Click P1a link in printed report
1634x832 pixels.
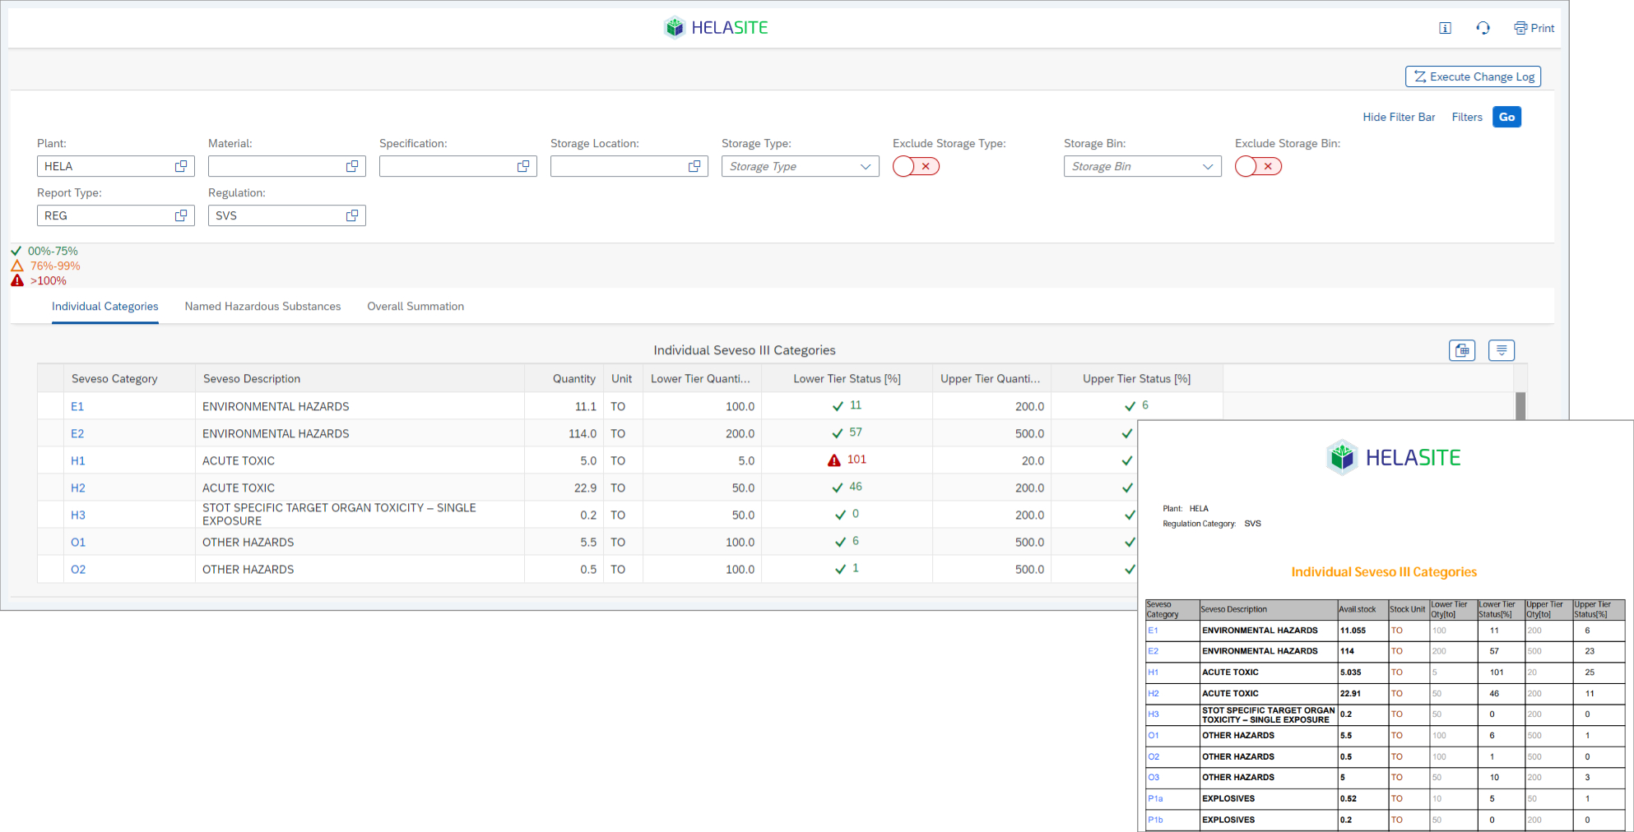pyautogui.click(x=1155, y=798)
